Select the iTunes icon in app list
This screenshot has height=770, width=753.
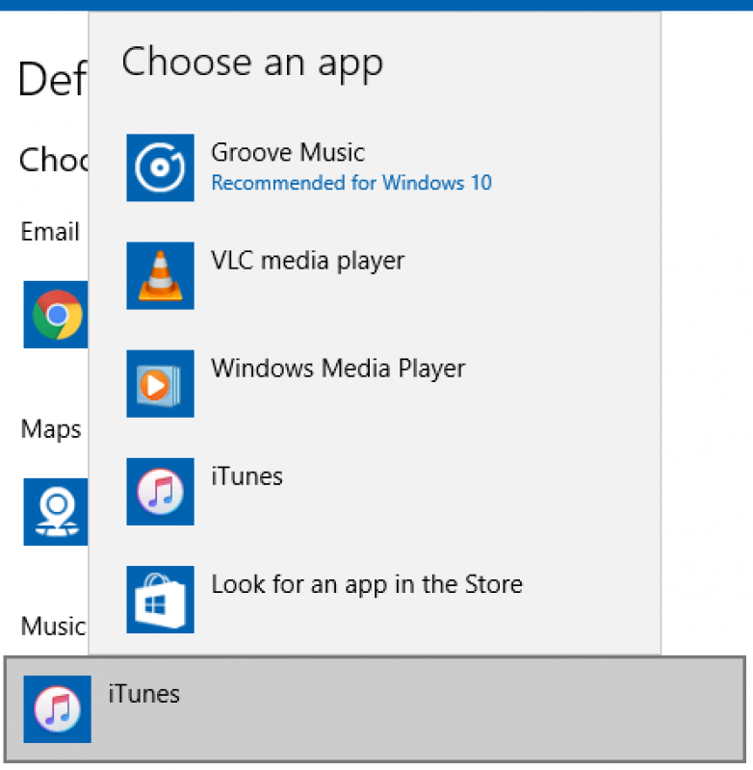pos(160,492)
